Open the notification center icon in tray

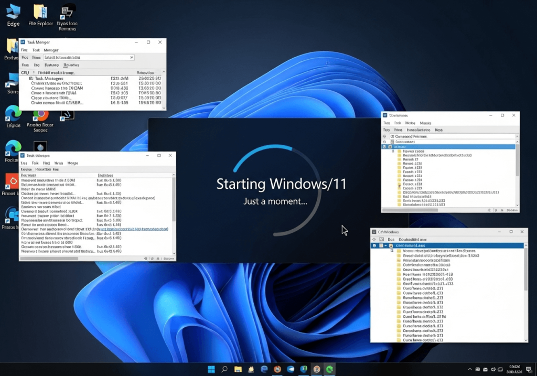528,369
